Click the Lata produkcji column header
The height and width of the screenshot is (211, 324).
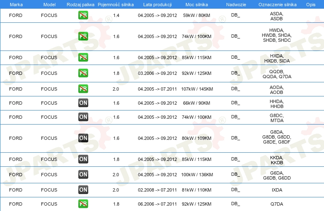click(157, 5)
